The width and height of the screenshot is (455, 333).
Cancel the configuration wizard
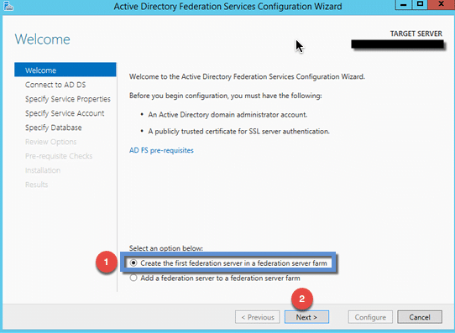(420, 317)
